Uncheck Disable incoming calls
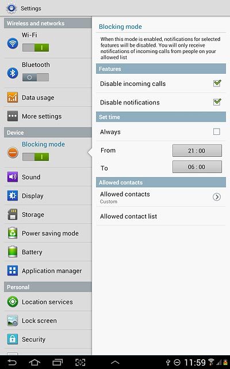The image size is (230, 369). pos(217,83)
